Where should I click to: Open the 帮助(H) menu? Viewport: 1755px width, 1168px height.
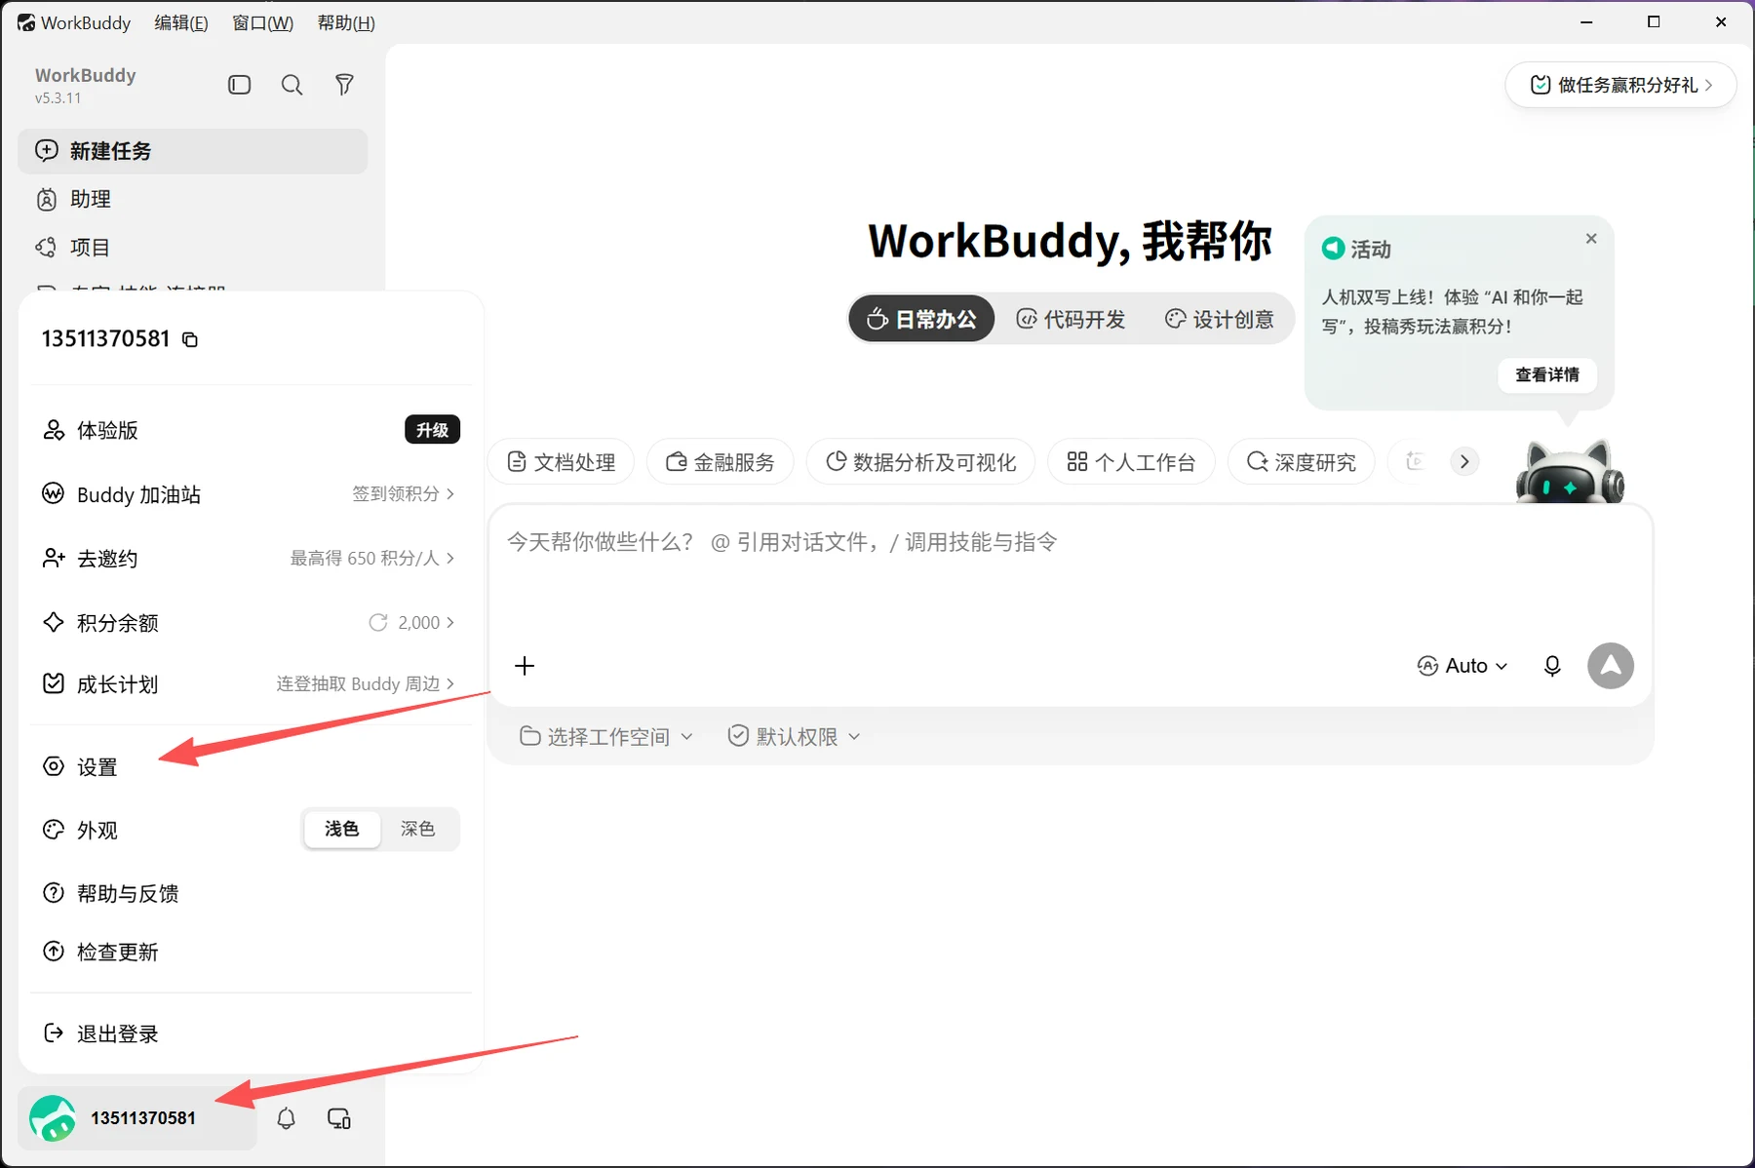(x=346, y=22)
